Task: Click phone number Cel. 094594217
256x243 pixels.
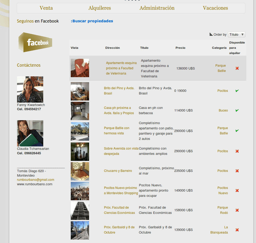Action: pyautogui.click(x=29, y=109)
